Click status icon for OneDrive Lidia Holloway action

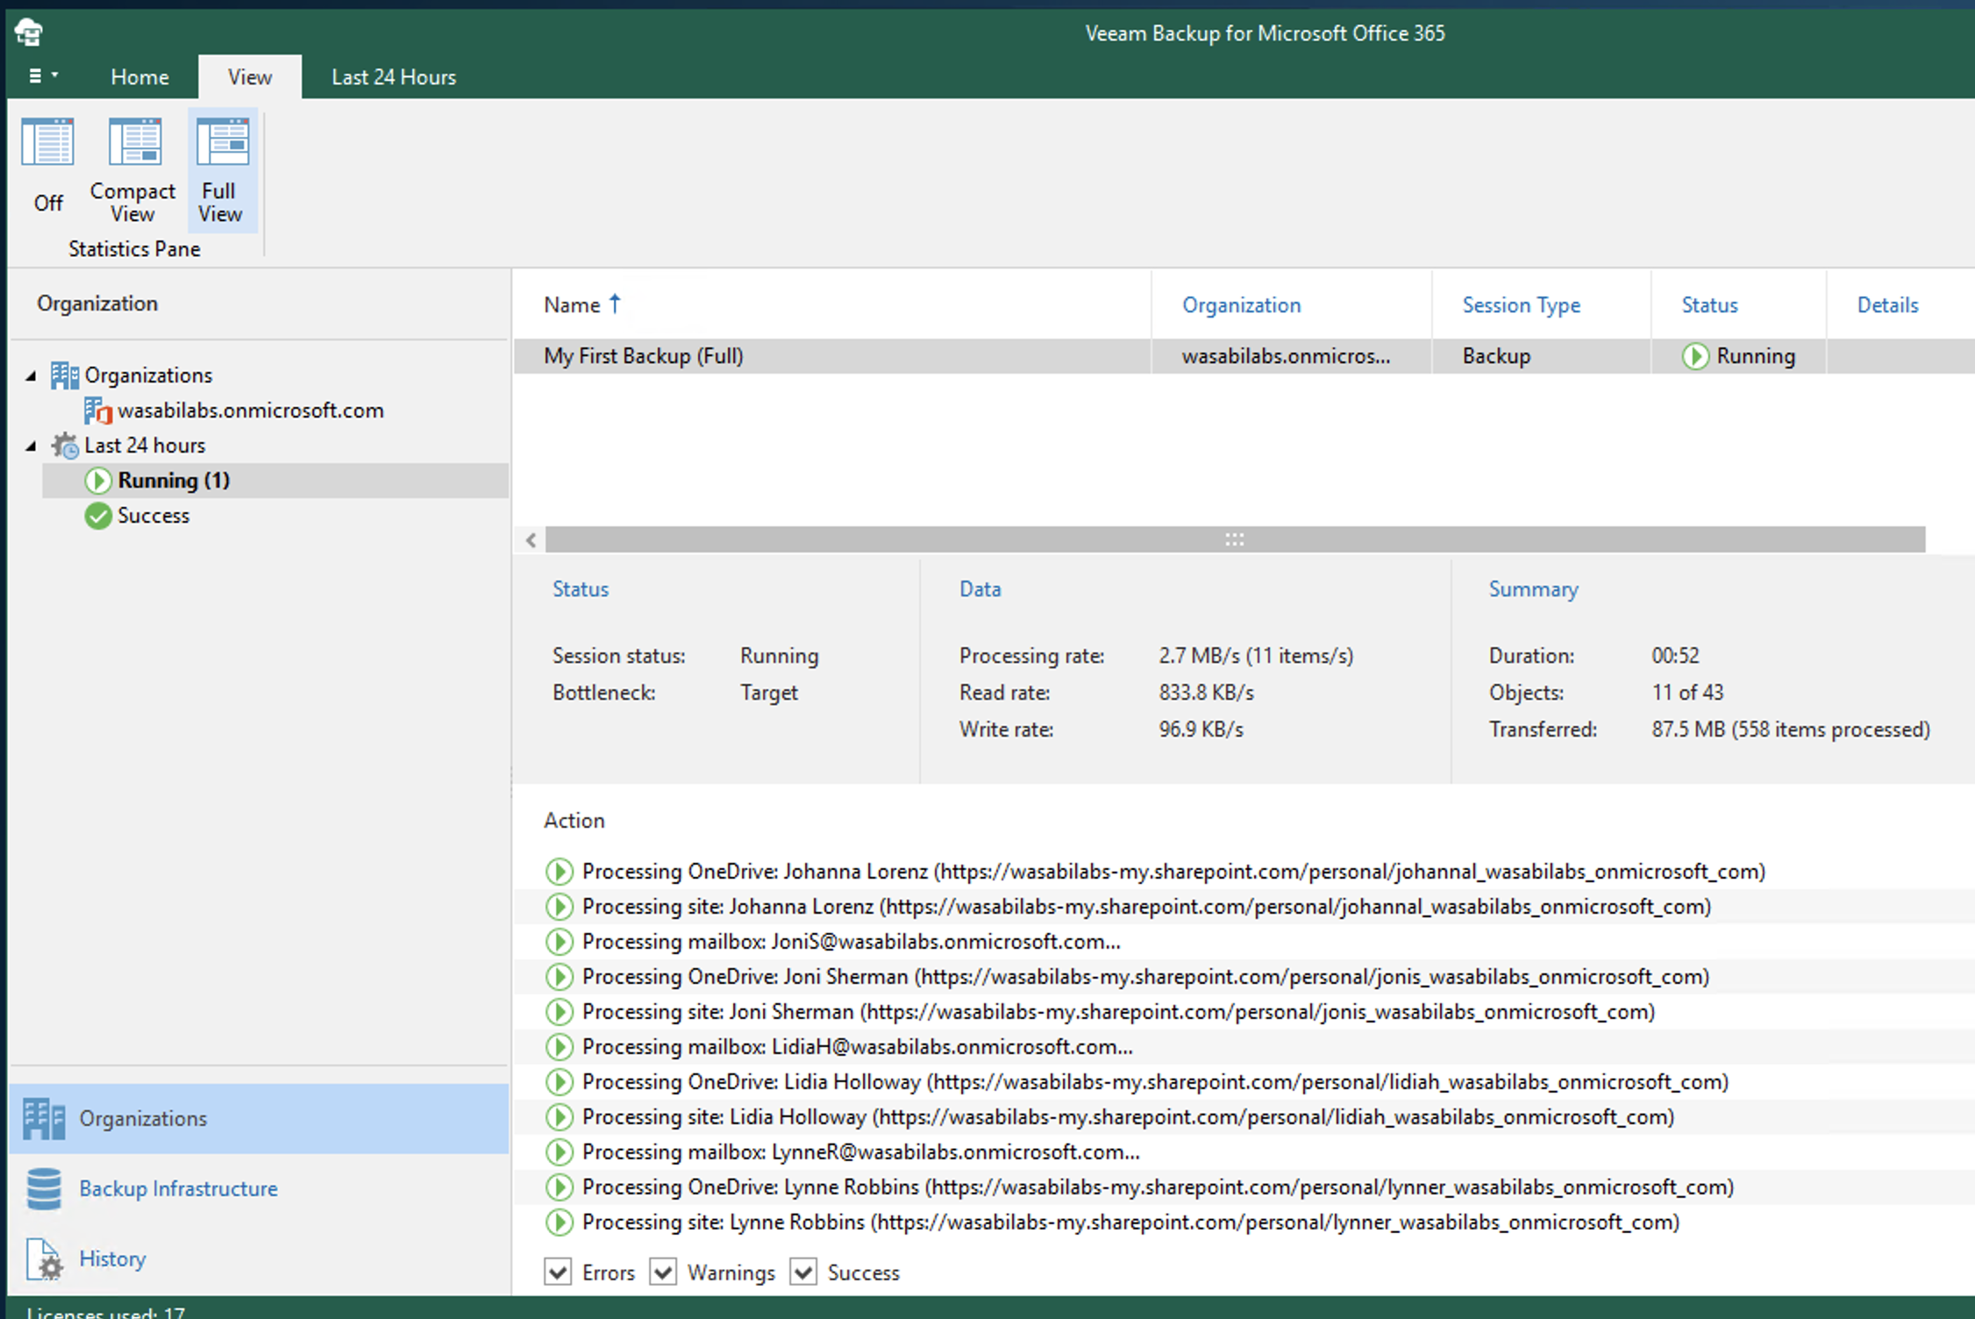560,1082
